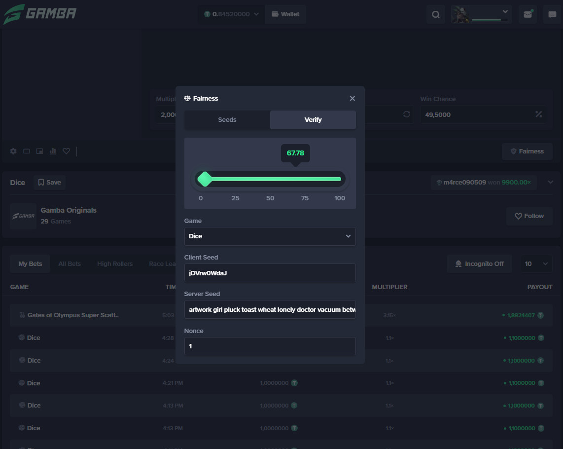Expand the Game Dice dropdown
Image resolution: width=563 pixels, height=449 pixels.
click(x=270, y=236)
